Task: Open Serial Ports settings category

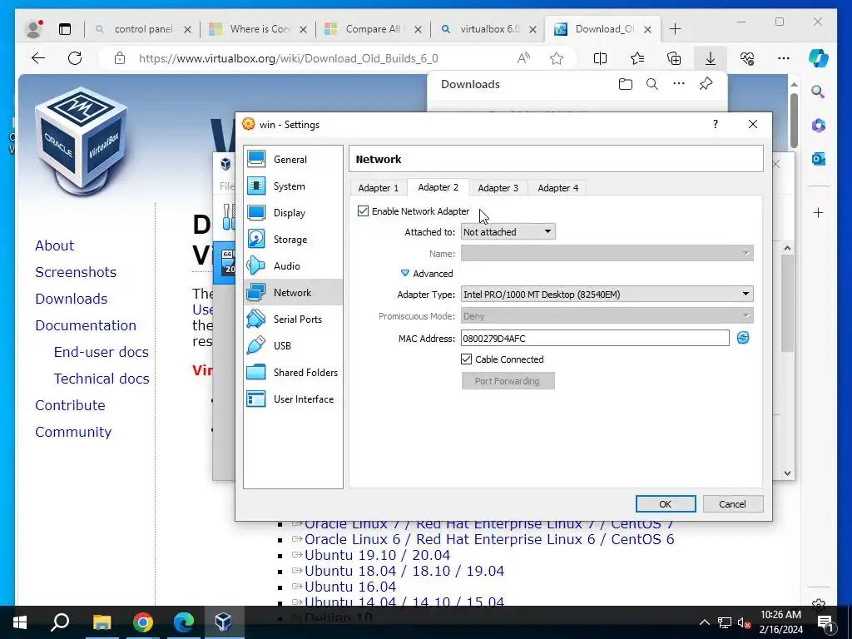Action: click(x=293, y=319)
